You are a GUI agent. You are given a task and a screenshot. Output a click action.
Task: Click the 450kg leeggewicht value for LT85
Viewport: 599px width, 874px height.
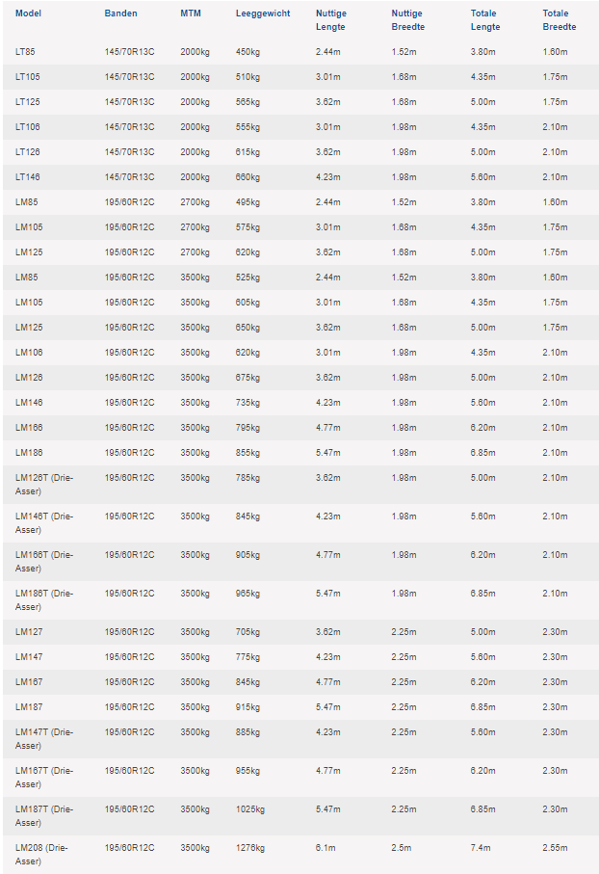coord(247,52)
